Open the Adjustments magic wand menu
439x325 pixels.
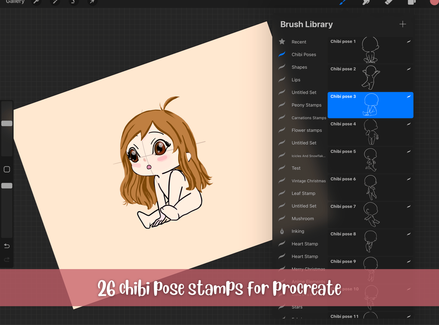(x=55, y=2)
